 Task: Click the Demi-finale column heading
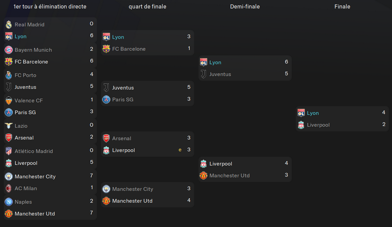[x=245, y=7]
